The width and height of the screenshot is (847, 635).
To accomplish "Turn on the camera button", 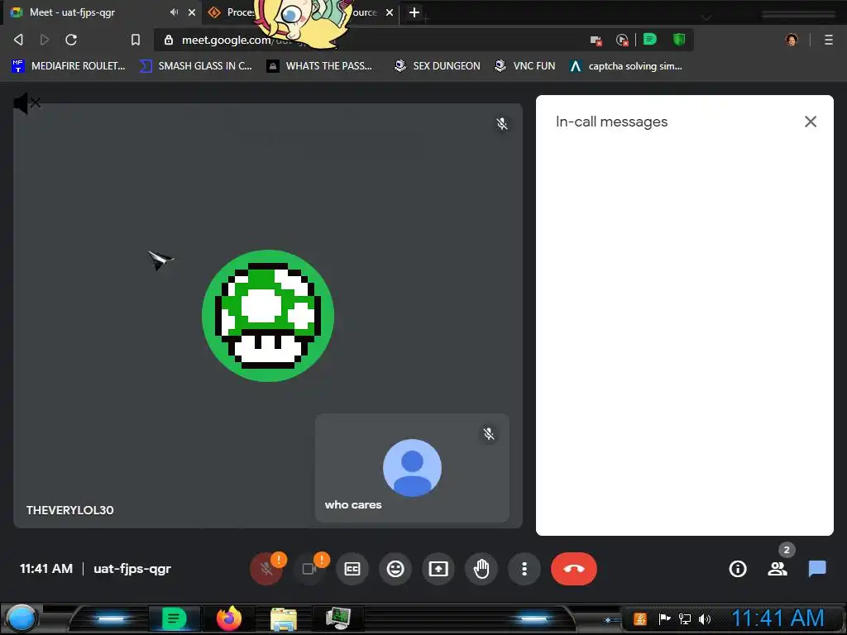I will coord(309,569).
